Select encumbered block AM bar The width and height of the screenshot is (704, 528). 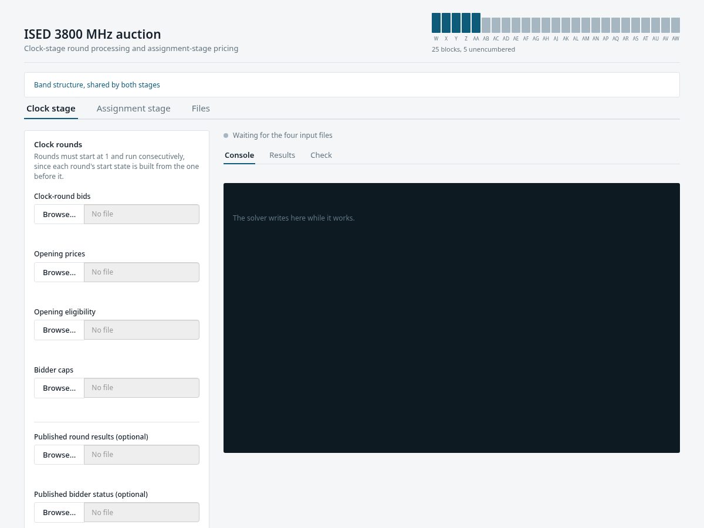pos(585,25)
